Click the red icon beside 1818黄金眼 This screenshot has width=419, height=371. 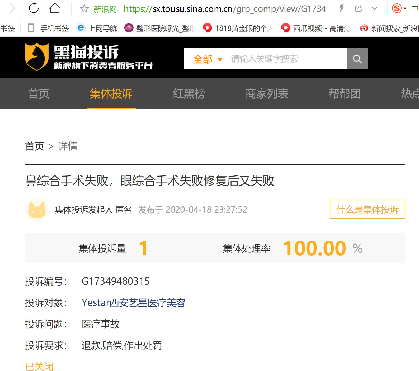coord(207,28)
